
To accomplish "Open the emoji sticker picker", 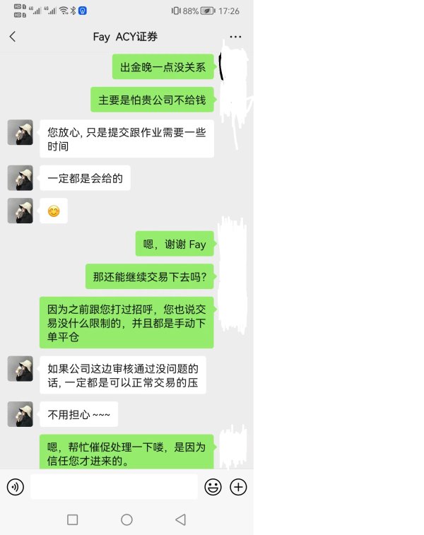I will tap(213, 487).
